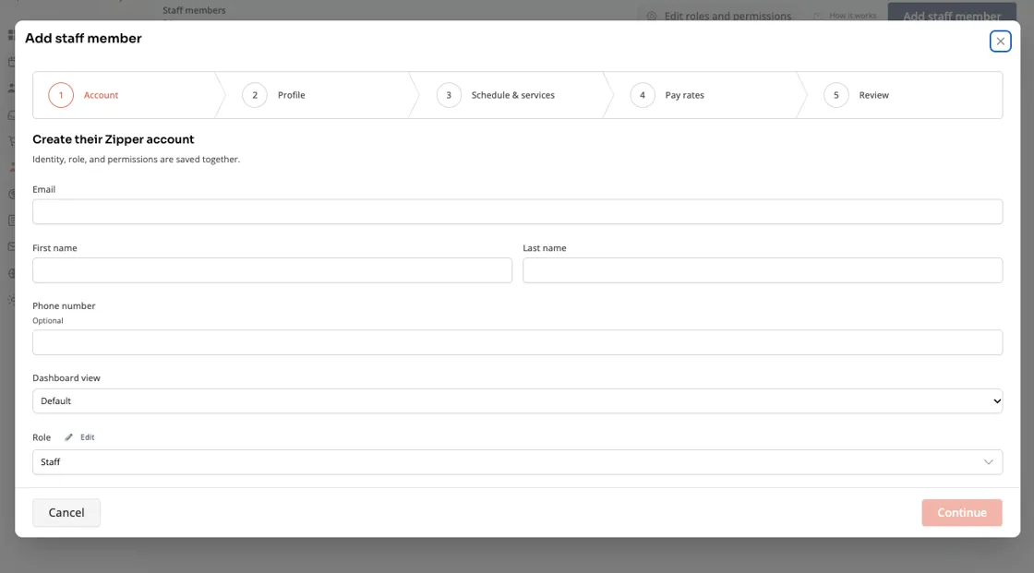The height and width of the screenshot is (573, 1034).
Task: Click the step 4 circle icon
Action: pos(643,95)
